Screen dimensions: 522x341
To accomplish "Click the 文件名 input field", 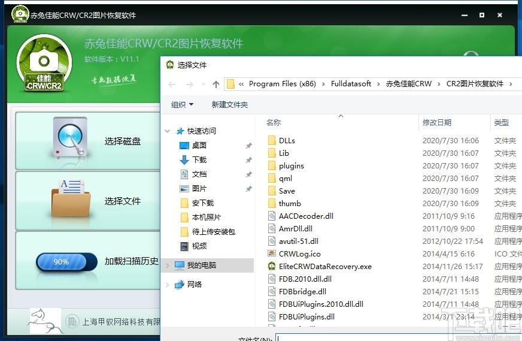I will (x=399, y=337).
